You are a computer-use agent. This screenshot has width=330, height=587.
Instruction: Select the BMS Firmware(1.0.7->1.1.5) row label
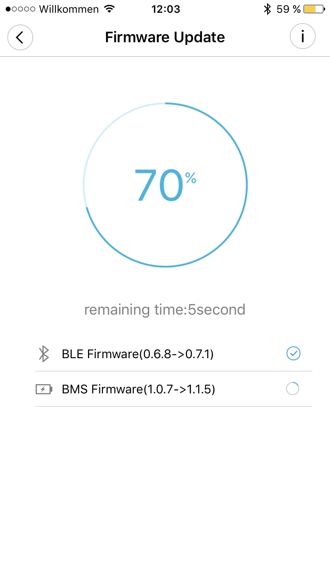pyautogui.click(x=139, y=389)
